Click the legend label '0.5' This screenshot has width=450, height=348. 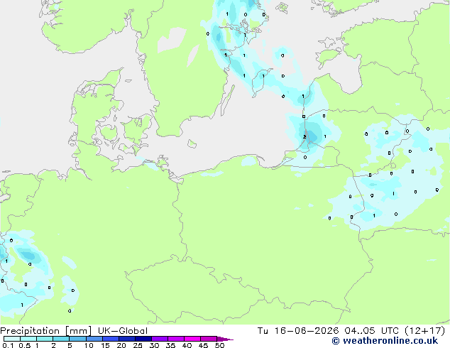pyautogui.click(x=25, y=345)
